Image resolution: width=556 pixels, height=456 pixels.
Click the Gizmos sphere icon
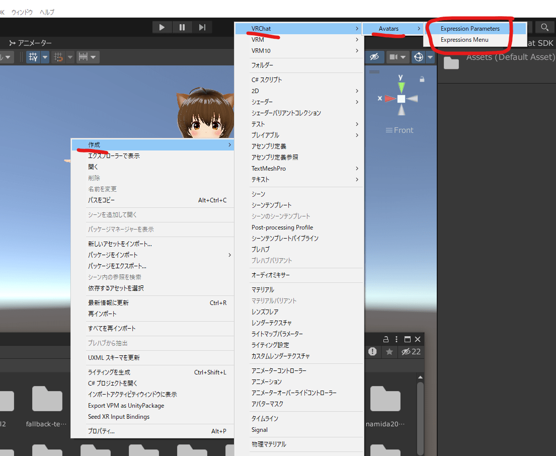click(x=418, y=57)
